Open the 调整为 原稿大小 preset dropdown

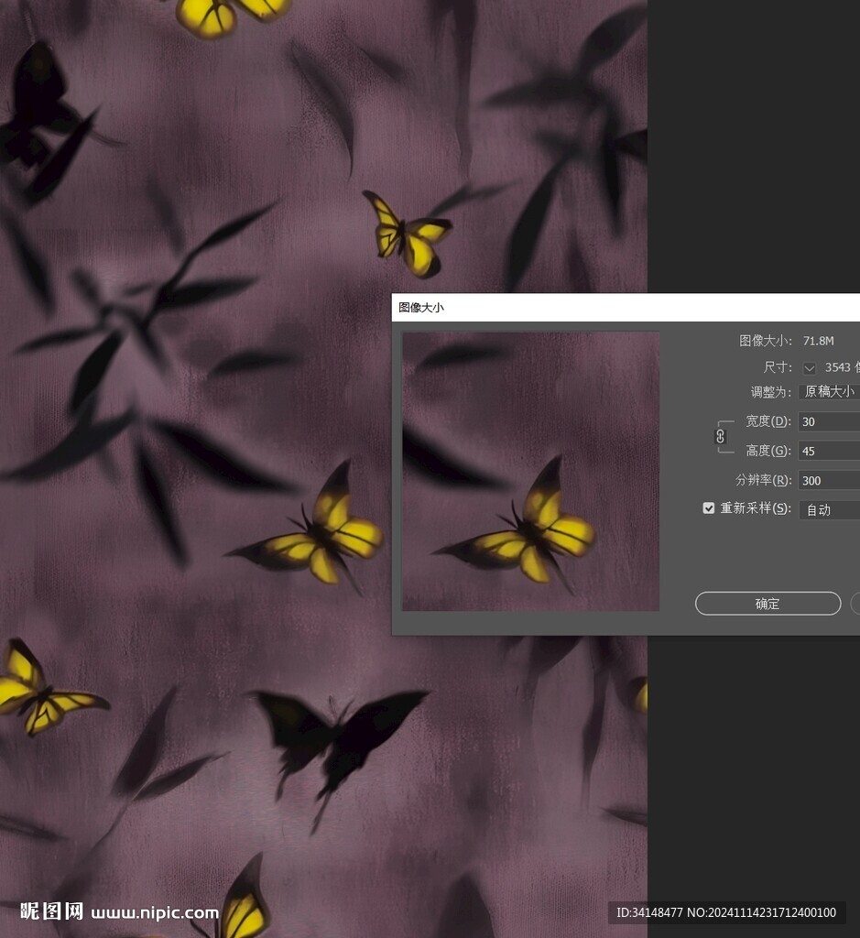tap(830, 392)
